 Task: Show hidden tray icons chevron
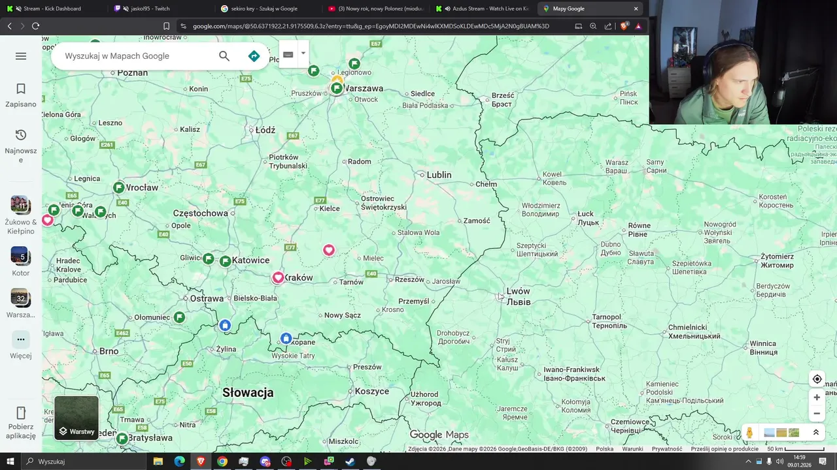click(748, 462)
